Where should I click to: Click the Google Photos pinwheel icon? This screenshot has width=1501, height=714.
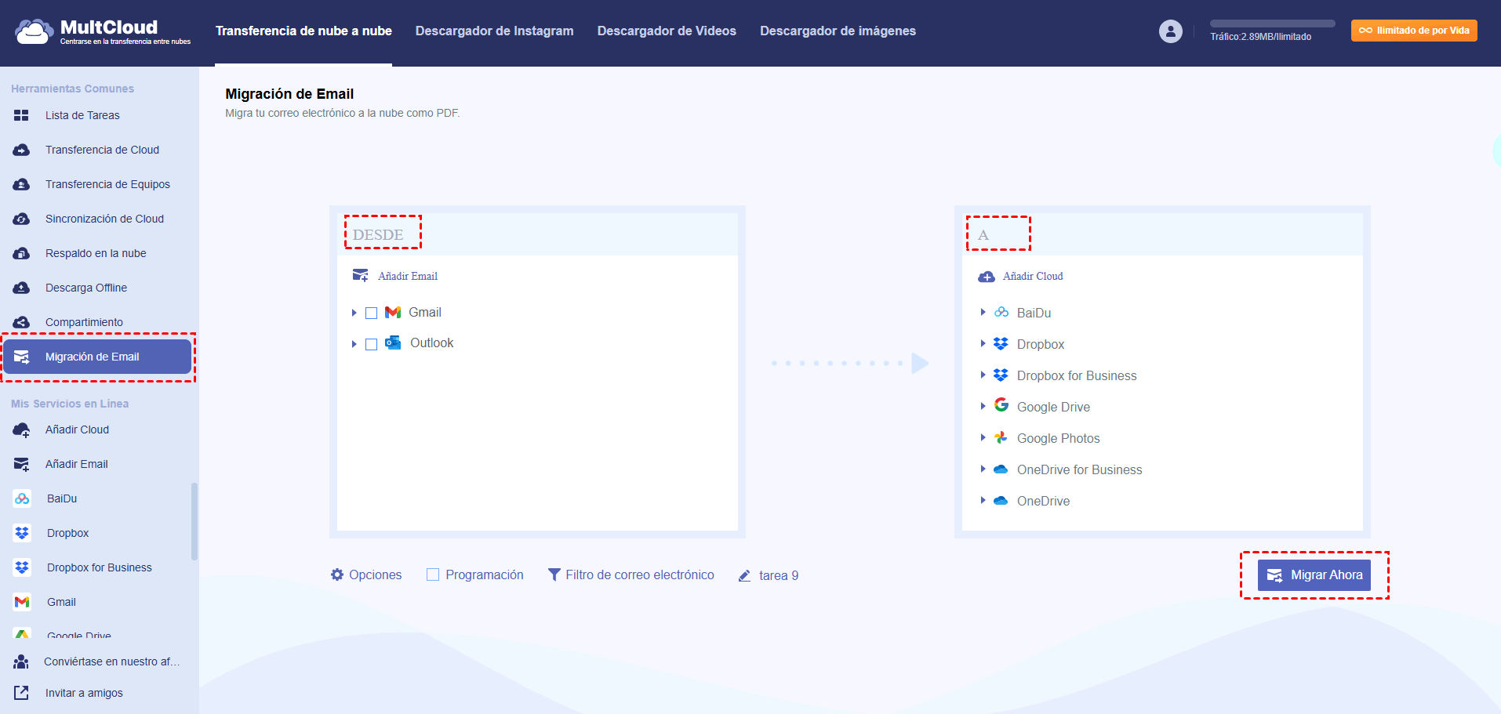point(1001,437)
